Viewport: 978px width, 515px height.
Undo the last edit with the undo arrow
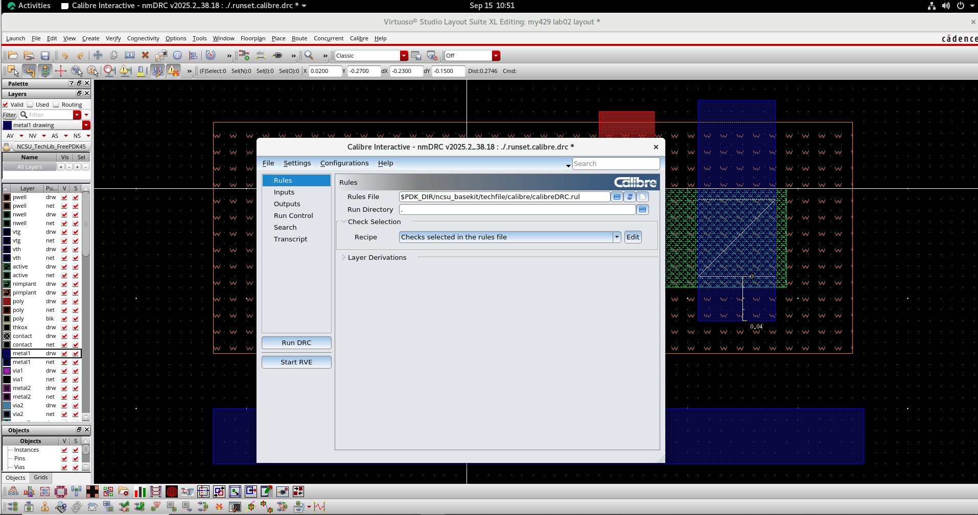(65, 56)
